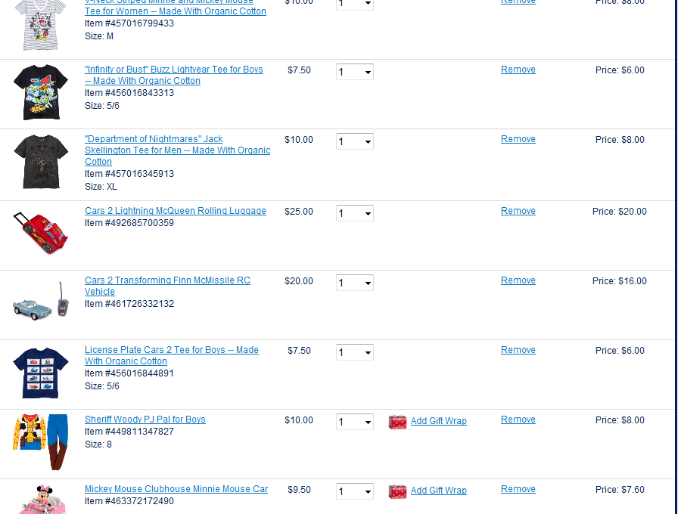This screenshot has height=514, width=678.
Task: Remove Jack Skellington Tee from cart
Action: [x=518, y=139]
